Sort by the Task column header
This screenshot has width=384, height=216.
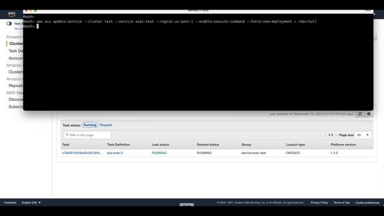[65, 145]
